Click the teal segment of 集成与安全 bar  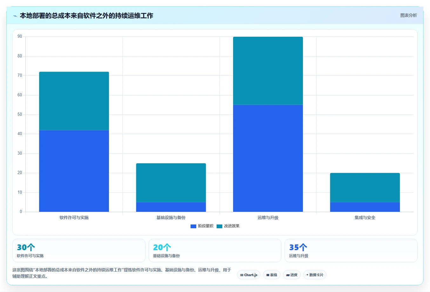(x=365, y=187)
